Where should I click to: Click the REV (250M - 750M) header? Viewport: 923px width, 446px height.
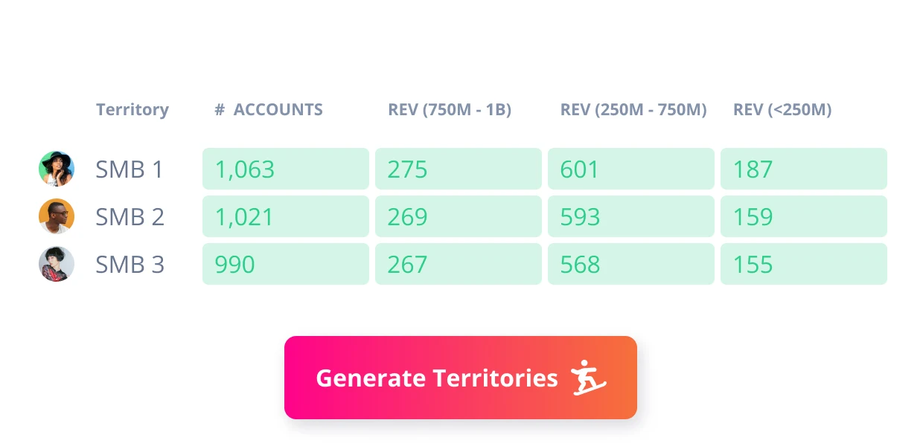click(633, 110)
